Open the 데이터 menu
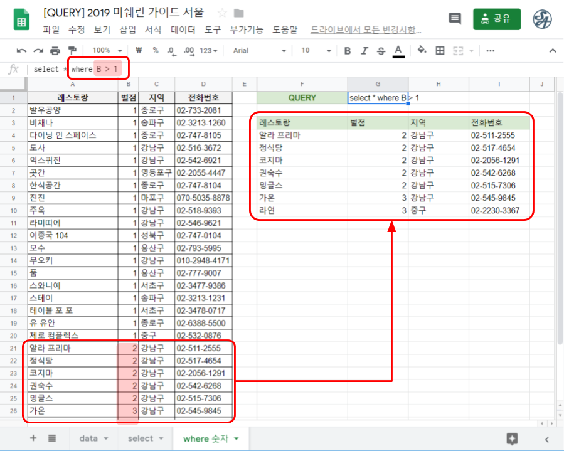 [183, 29]
